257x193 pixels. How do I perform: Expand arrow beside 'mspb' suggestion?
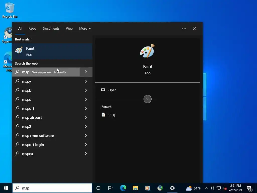coord(86,90)
